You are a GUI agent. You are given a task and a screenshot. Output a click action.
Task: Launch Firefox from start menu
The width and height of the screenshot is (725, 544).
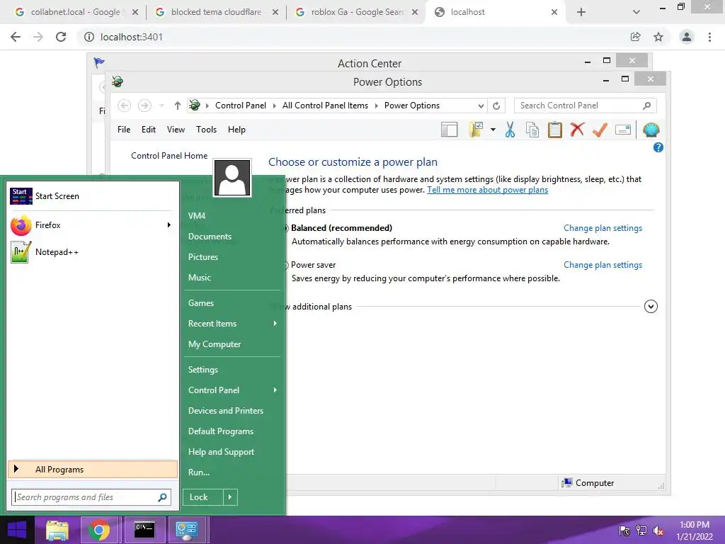click(93, 225)
